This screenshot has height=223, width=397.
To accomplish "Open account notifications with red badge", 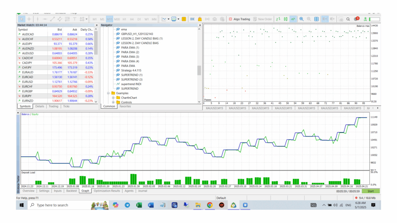I will pos(357,19).
